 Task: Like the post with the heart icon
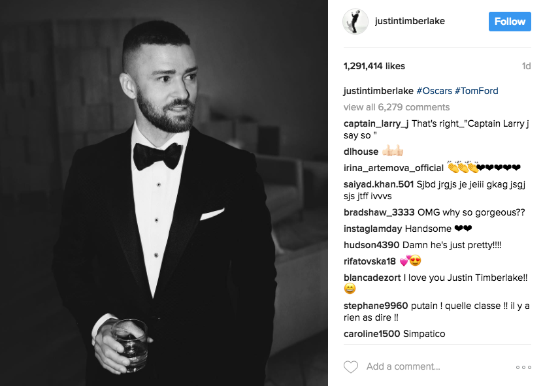pyautogui.click(x=351, y=366)
